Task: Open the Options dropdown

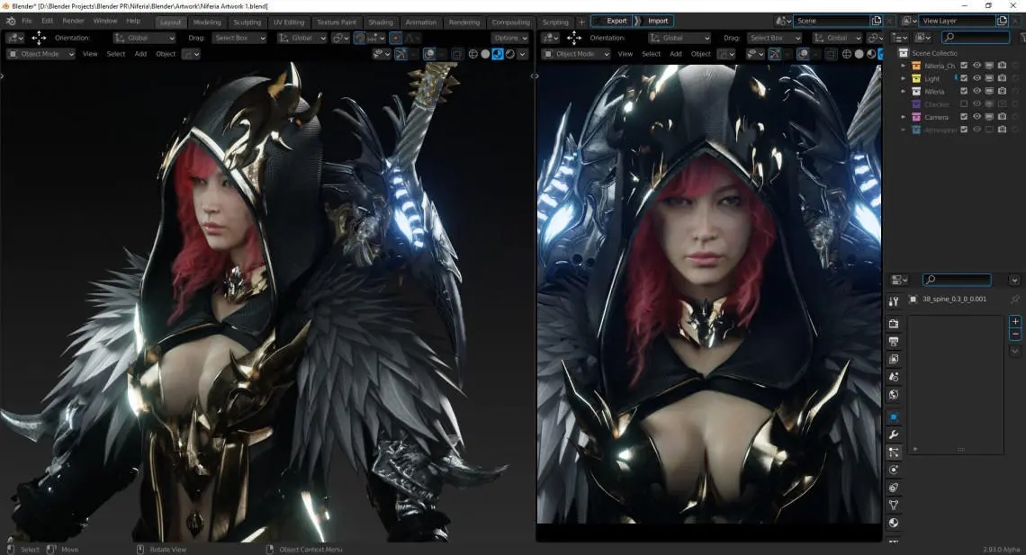Action: pos(510,38)
